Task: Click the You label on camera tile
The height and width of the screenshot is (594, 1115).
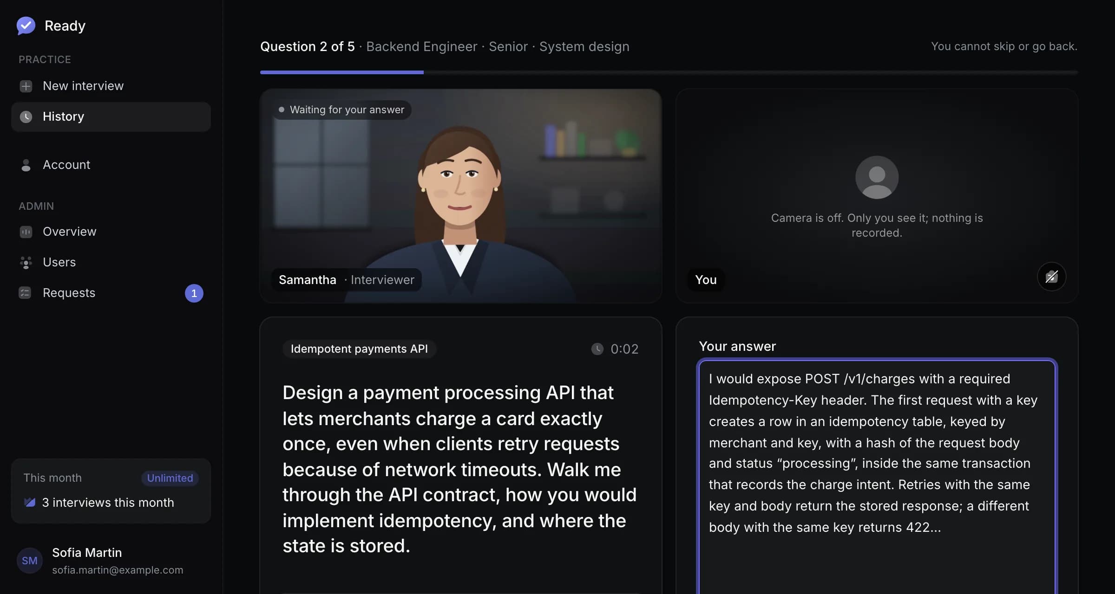Action: [706, 280]
